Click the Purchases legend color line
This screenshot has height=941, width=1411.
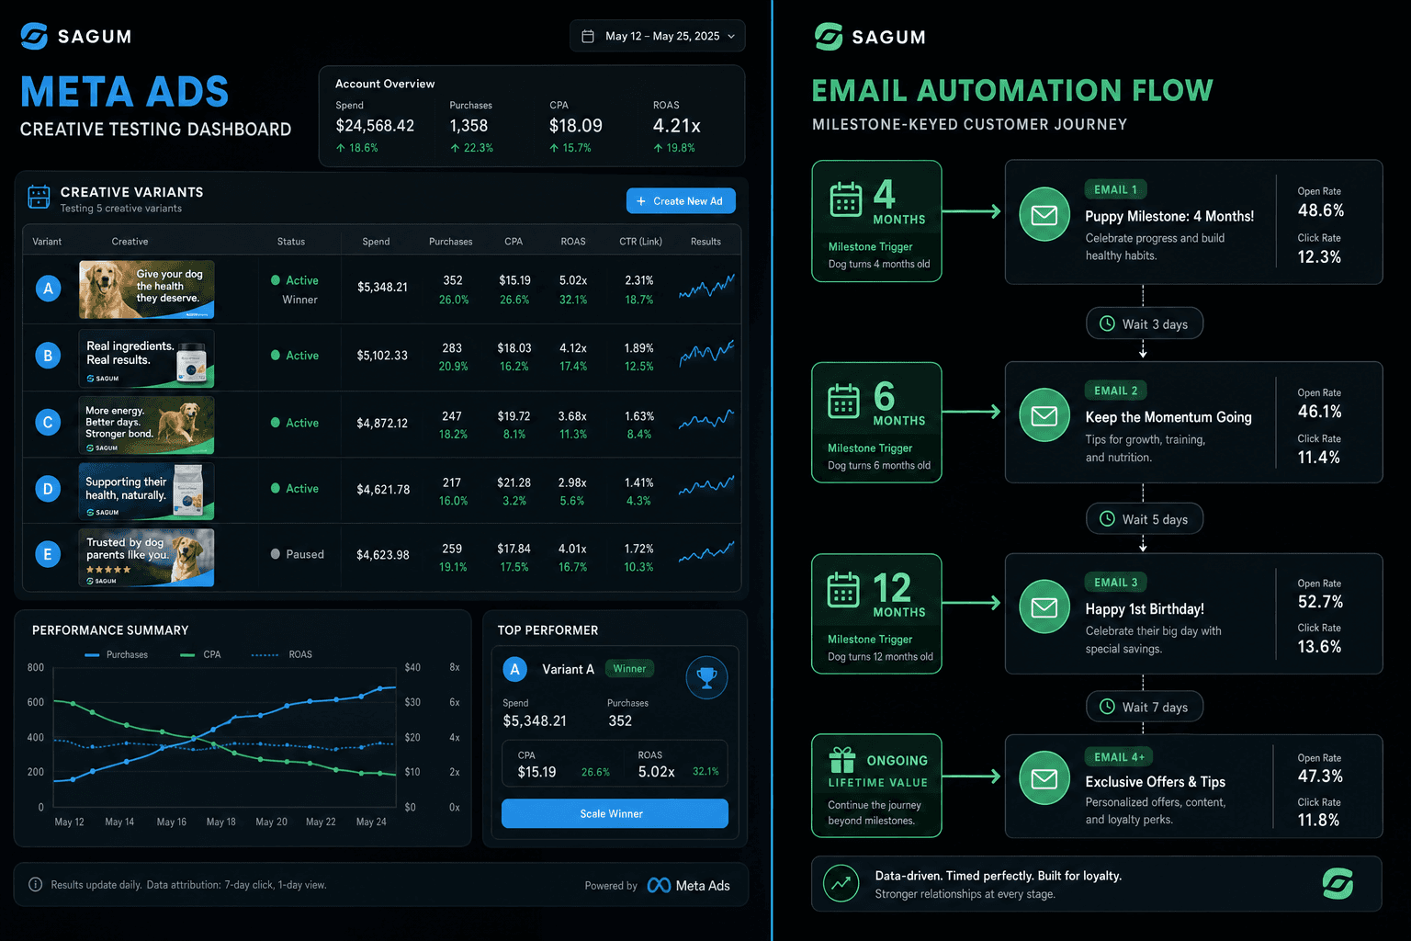(x=92, y=655)
